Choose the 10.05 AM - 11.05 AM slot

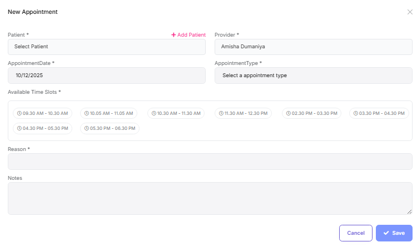coord(108,113)
